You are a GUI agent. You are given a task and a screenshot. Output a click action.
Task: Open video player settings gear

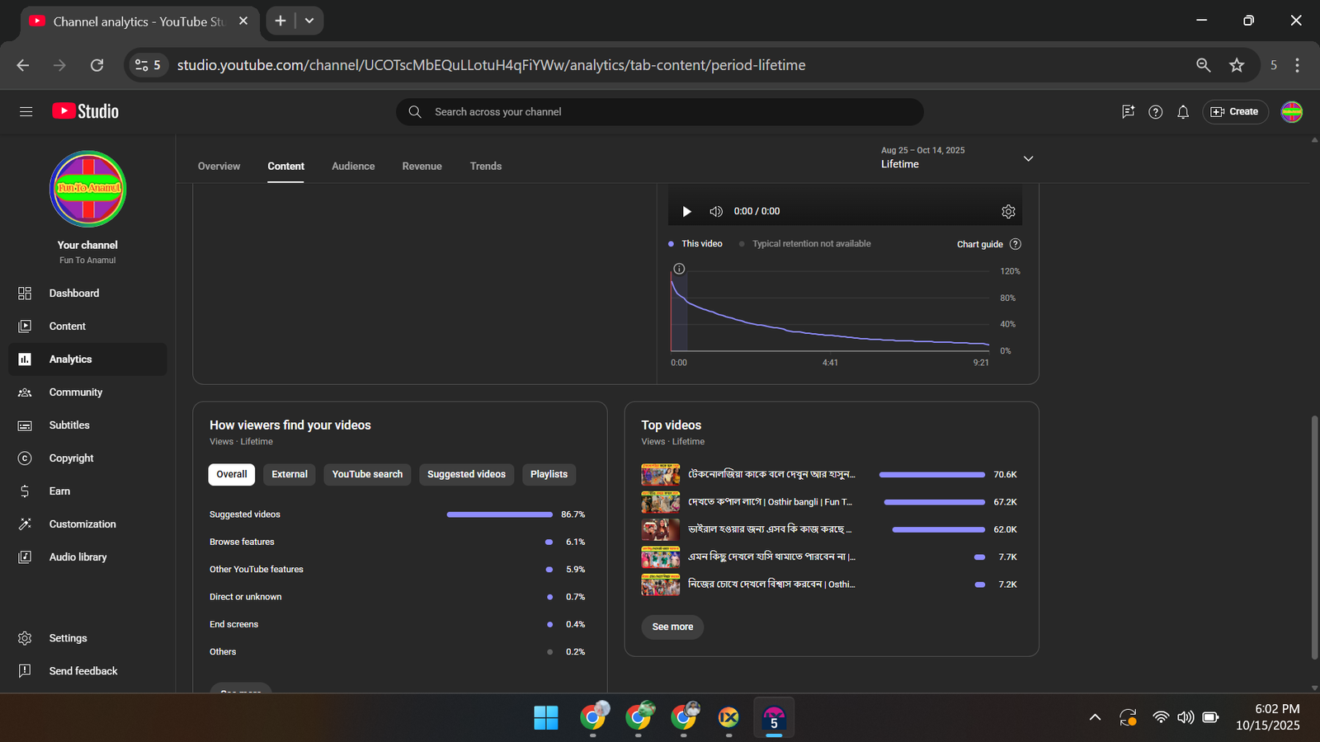point(1008,212)
